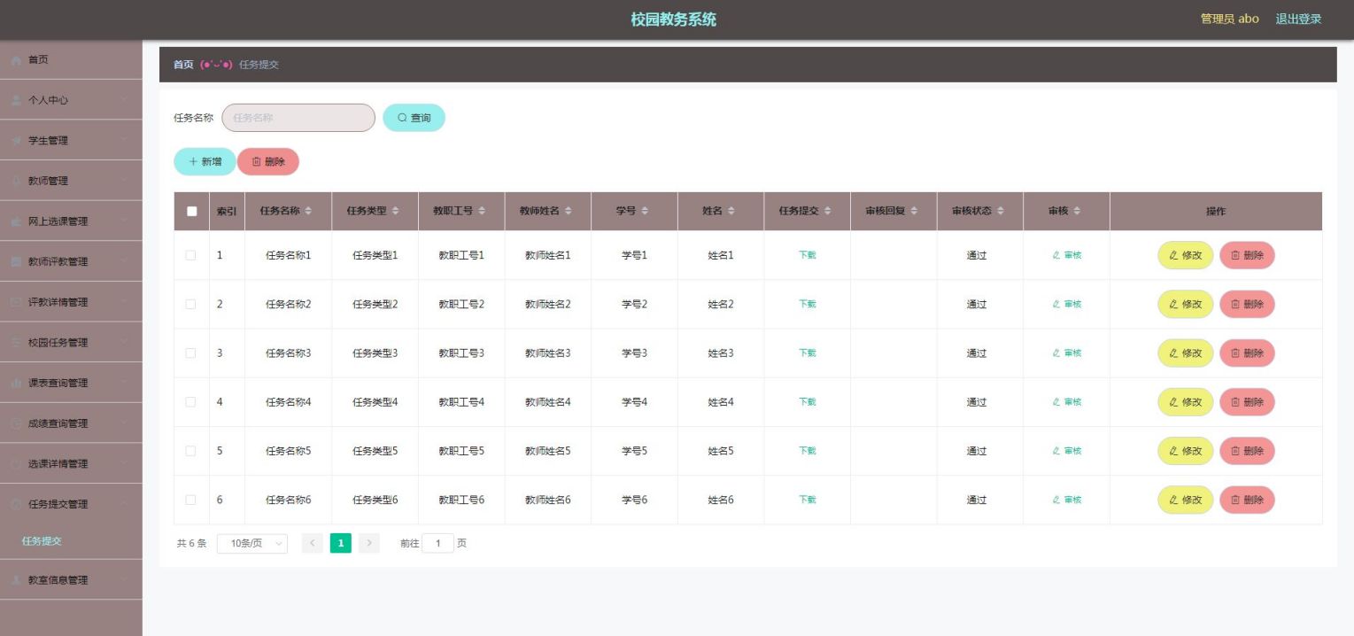The width and height of the screenshot is (1354, 636).
Task: Sort by 教师姓名 using header arrows
Action: pos(569,211)
